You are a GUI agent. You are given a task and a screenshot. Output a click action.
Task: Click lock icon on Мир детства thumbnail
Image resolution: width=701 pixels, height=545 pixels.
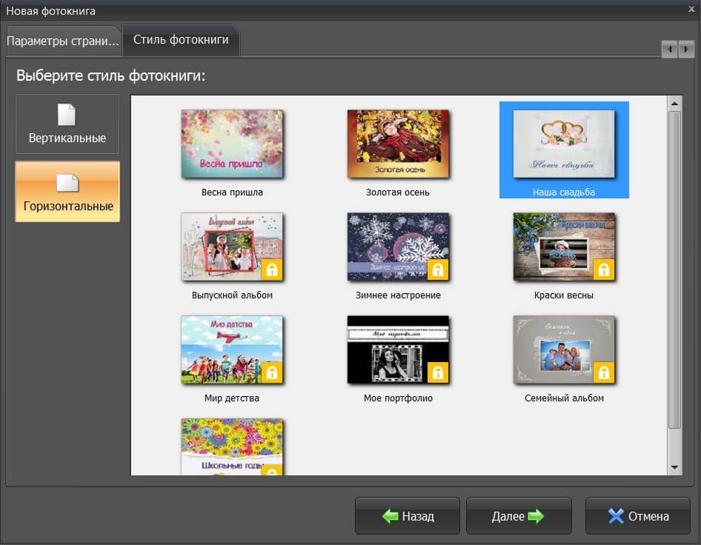click(x=272, y=372)
